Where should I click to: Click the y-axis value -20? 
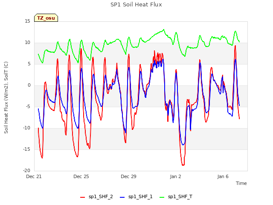(x=27, y=171)
